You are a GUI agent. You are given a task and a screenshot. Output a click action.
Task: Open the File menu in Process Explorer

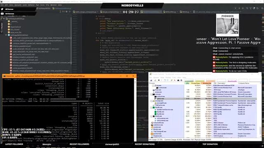pos(150,78)
